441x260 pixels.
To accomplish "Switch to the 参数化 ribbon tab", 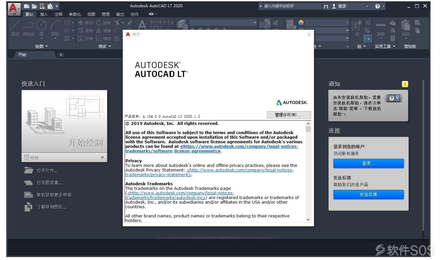I will tap(75, 14).
